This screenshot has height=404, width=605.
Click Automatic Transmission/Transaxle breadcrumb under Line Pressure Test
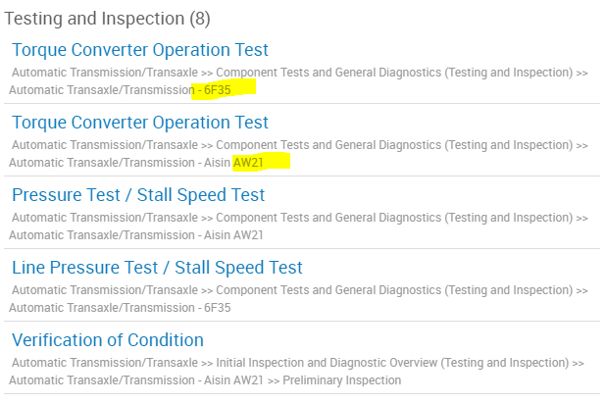point(105,290)
